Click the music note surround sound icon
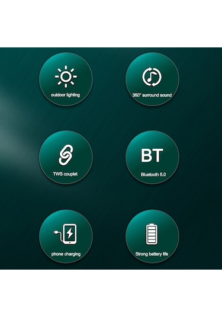Screen dimensions: 222x317 (152, 77)
